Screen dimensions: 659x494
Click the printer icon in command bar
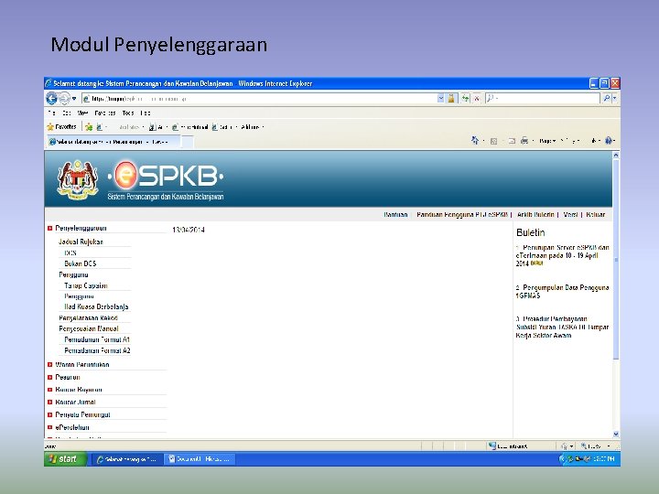point(524,141)
